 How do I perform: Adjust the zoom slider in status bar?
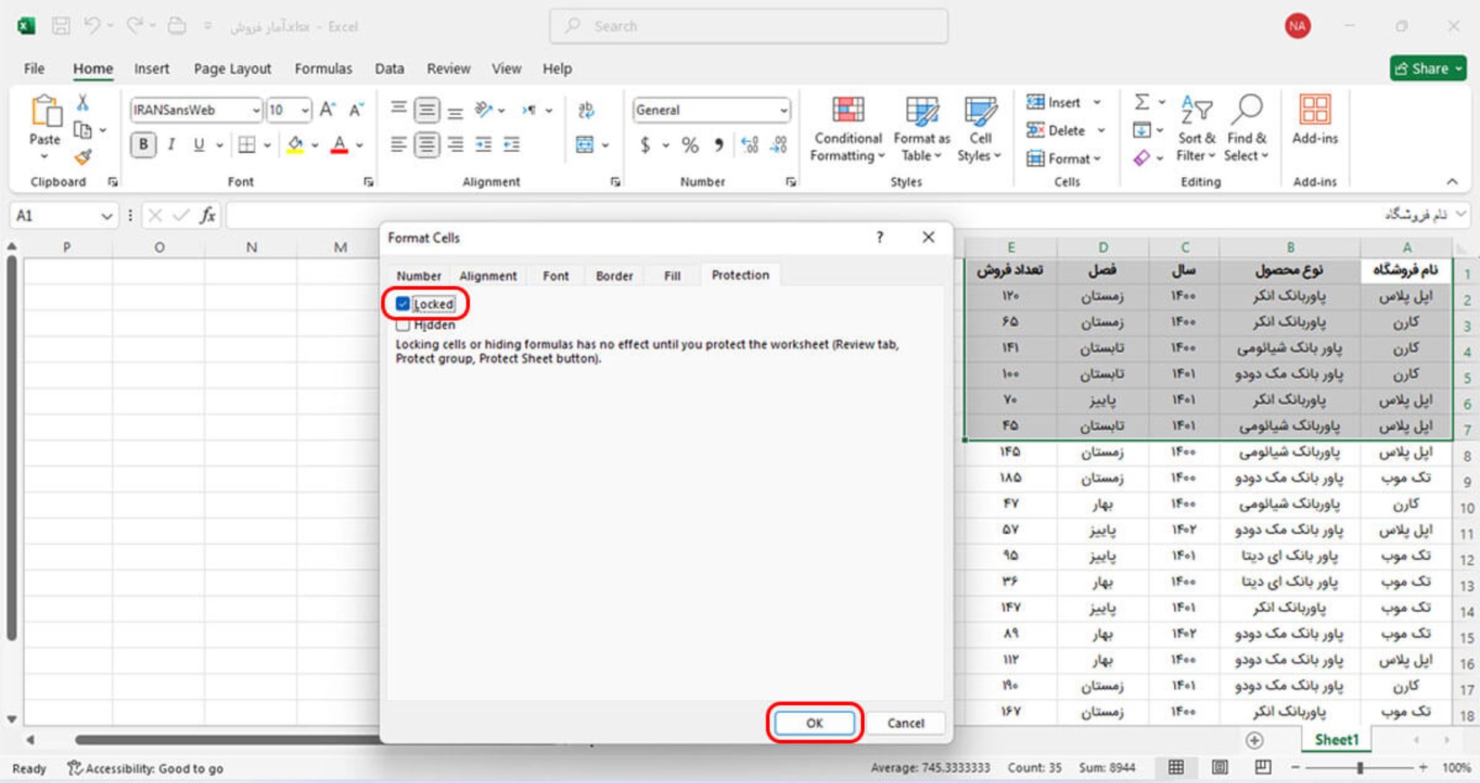pos(1360,768)
